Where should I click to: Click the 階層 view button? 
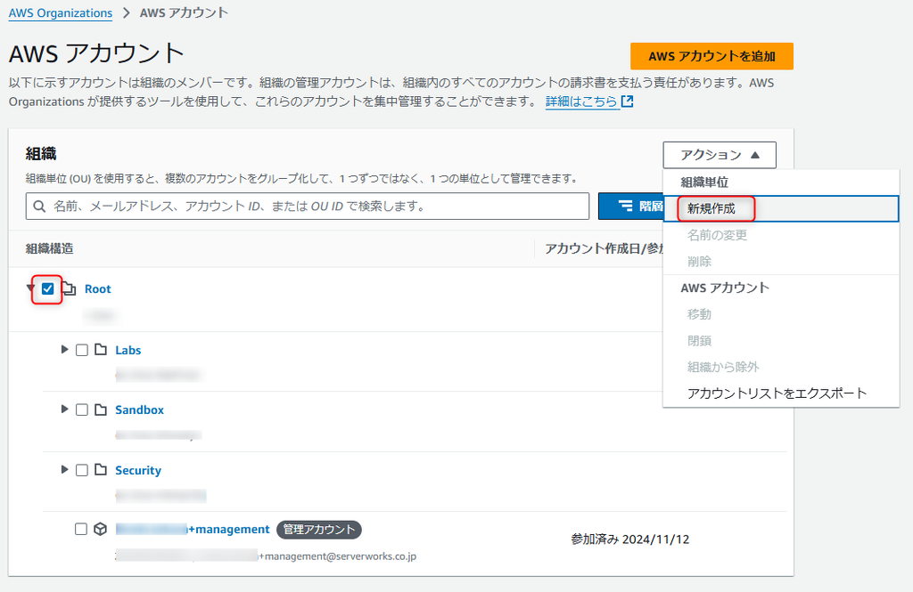pos(631,206)
